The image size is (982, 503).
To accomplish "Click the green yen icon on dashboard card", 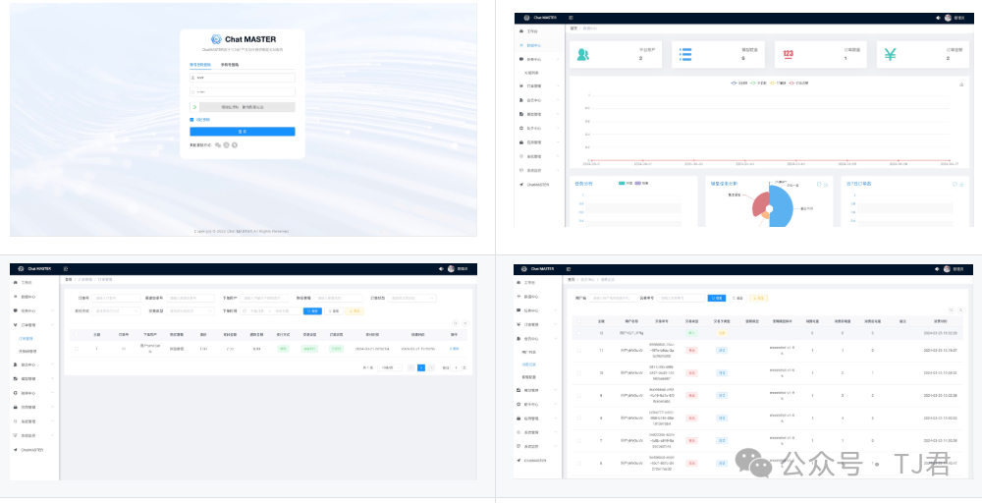I will click(890, 55).
